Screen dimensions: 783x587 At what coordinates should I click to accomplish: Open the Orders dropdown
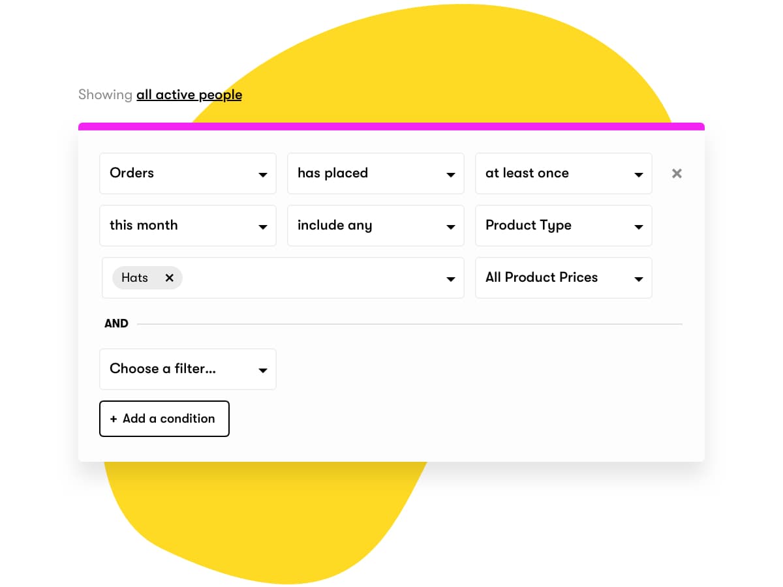coord(187,173)
